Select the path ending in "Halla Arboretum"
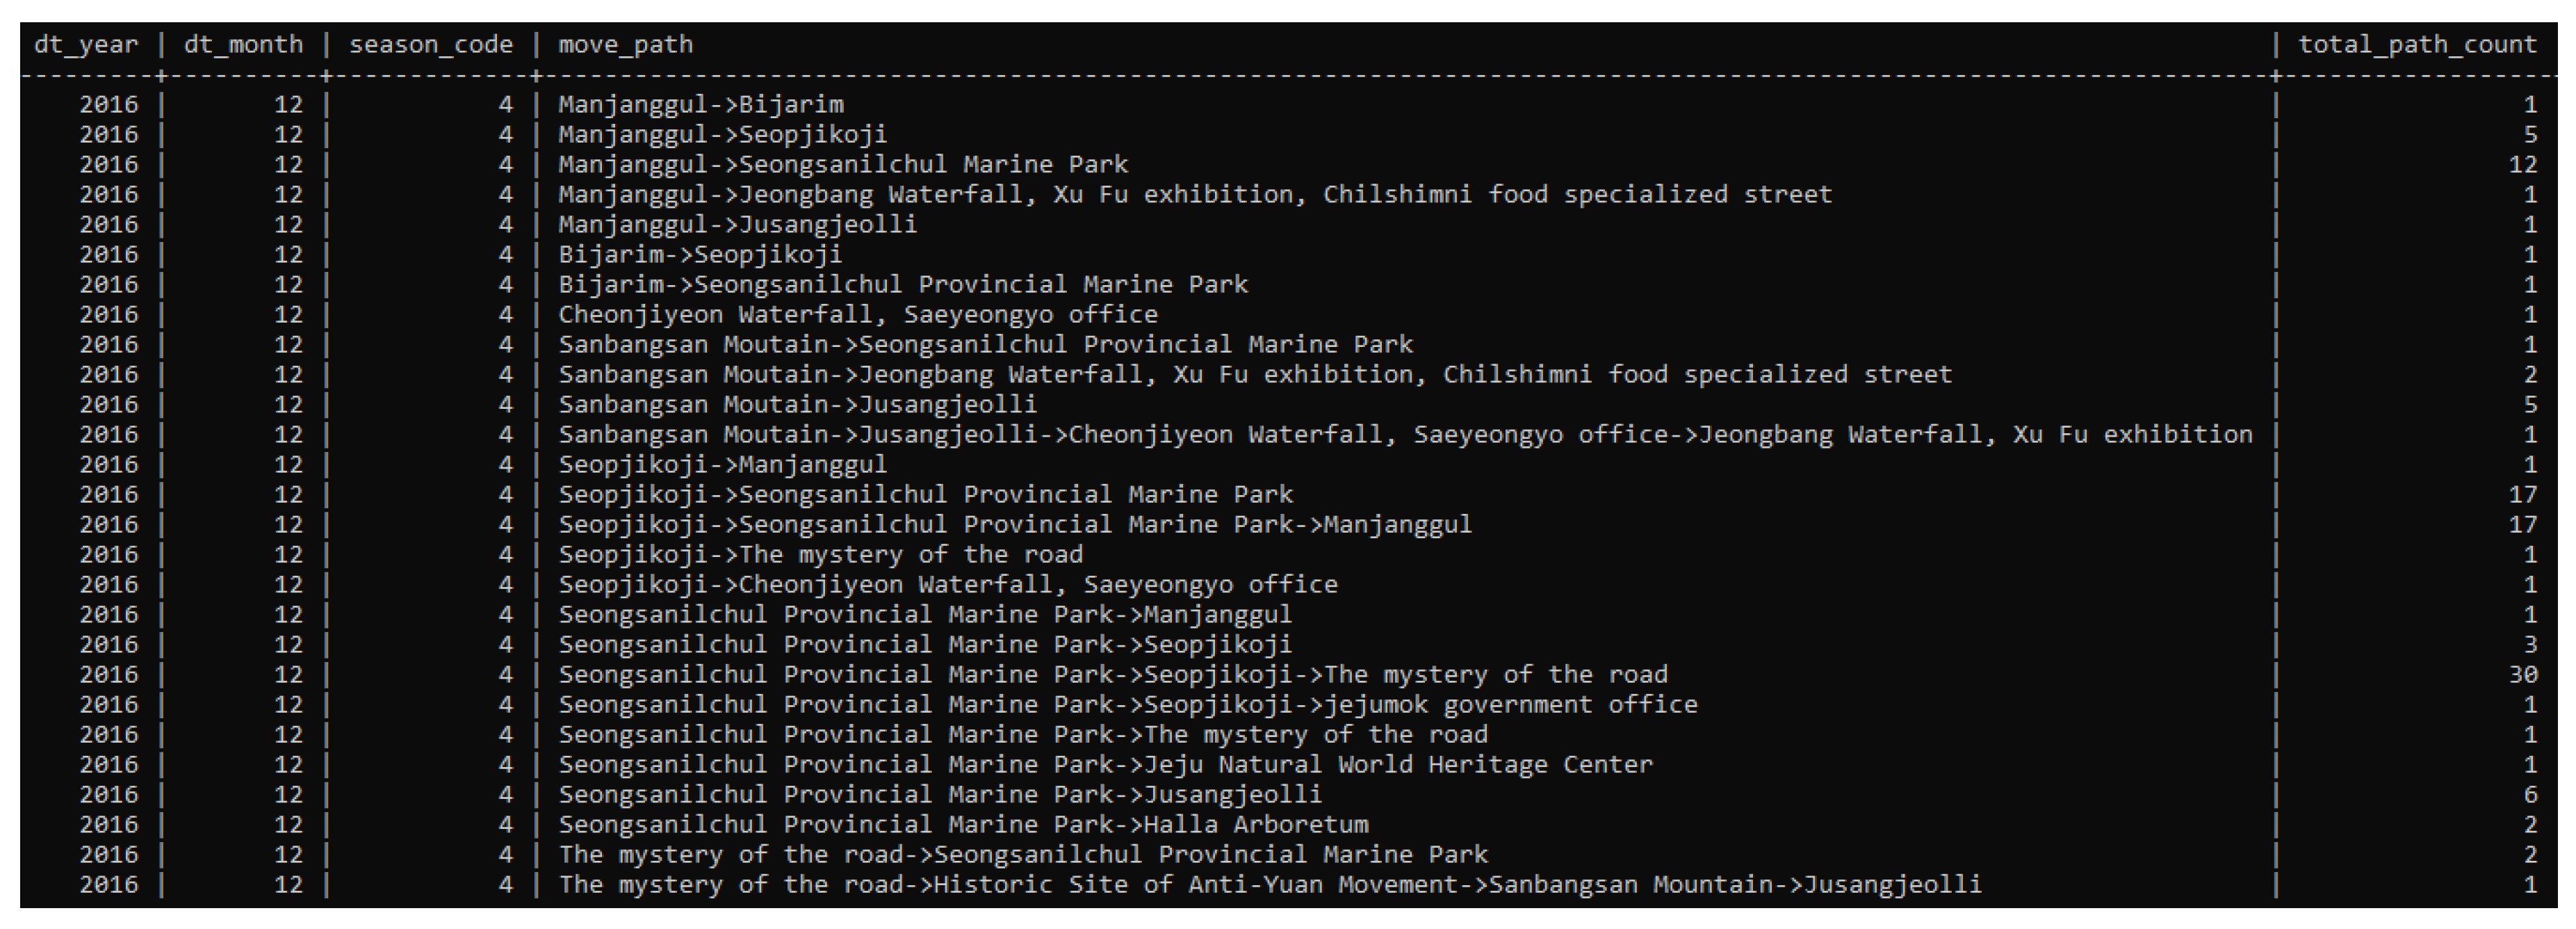This screenshot has height=929, width=2576. (963, 825)
